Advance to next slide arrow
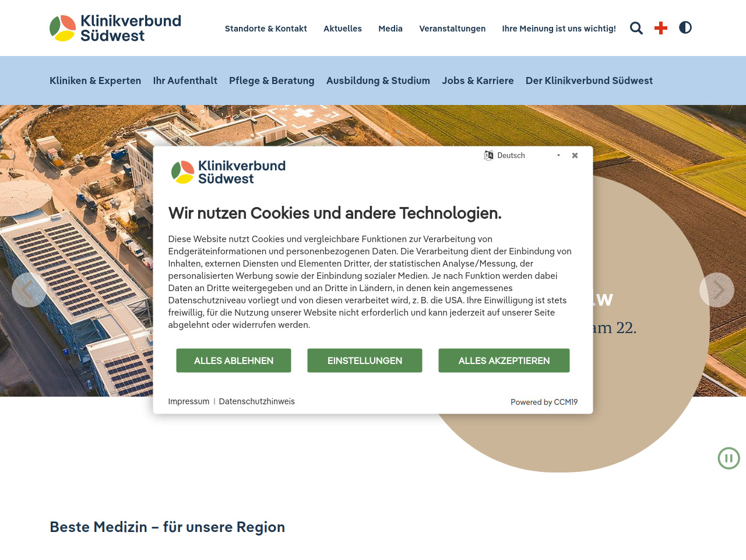Screen dimensions: 746x560 (x=716, y=290)
